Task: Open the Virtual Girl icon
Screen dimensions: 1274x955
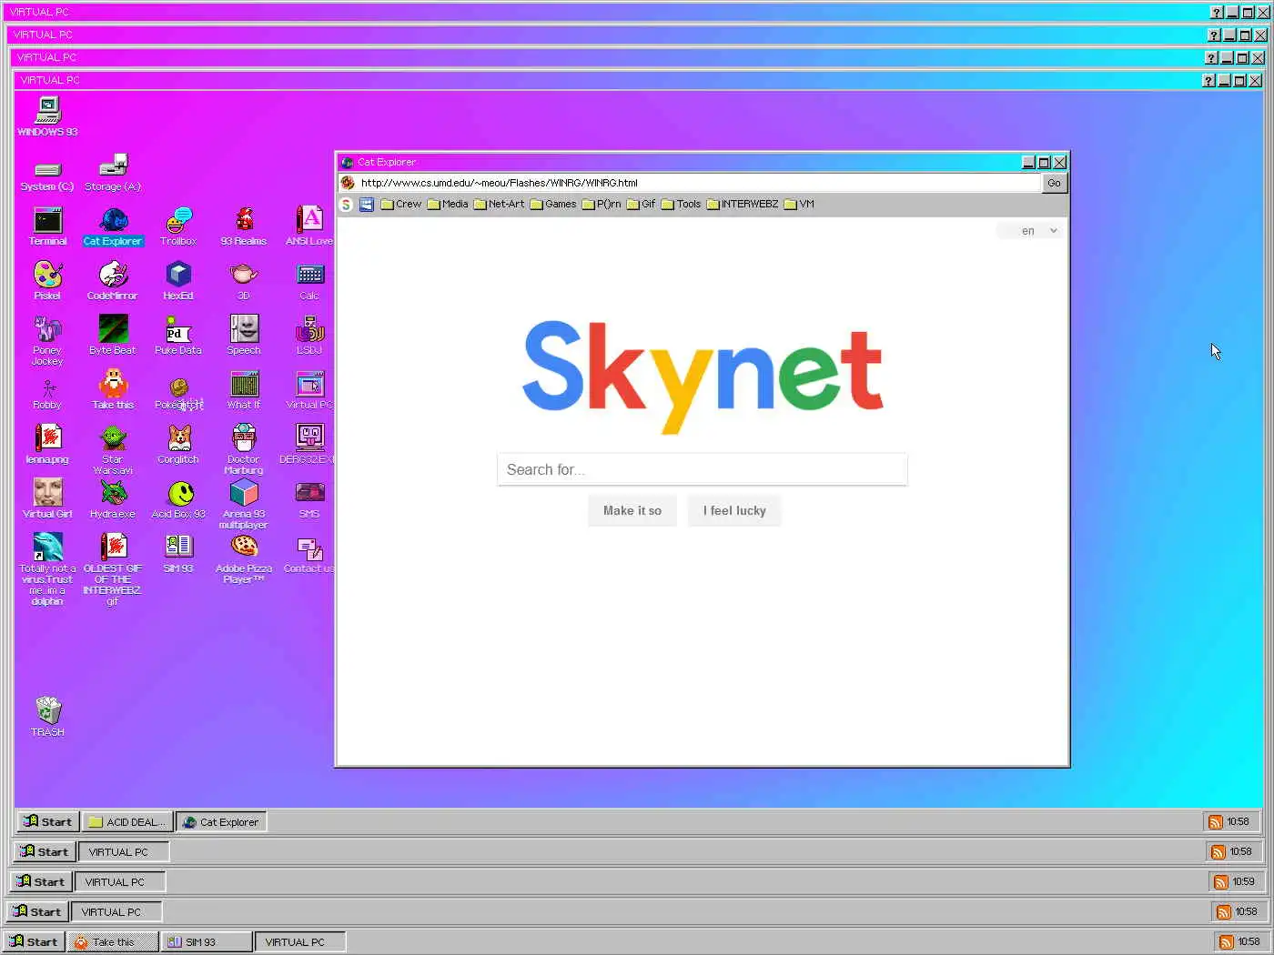Action: tap(47, 499)
